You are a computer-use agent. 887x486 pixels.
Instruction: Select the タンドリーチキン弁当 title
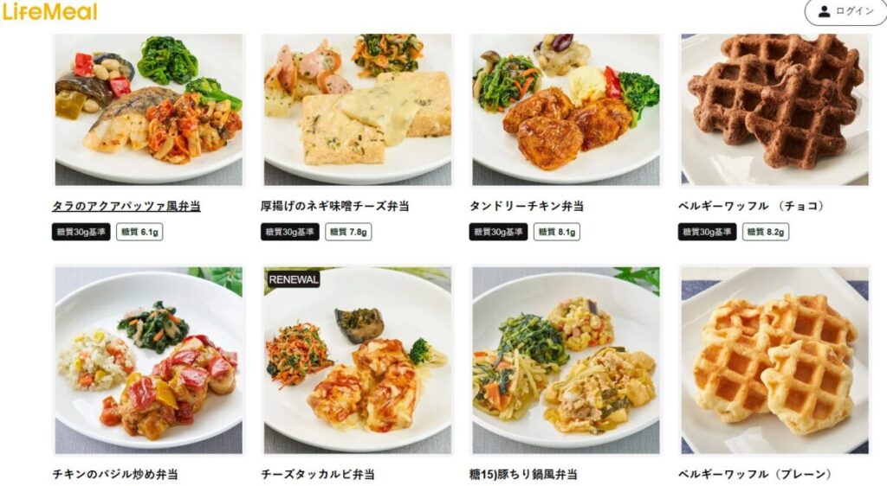[526, 206]
